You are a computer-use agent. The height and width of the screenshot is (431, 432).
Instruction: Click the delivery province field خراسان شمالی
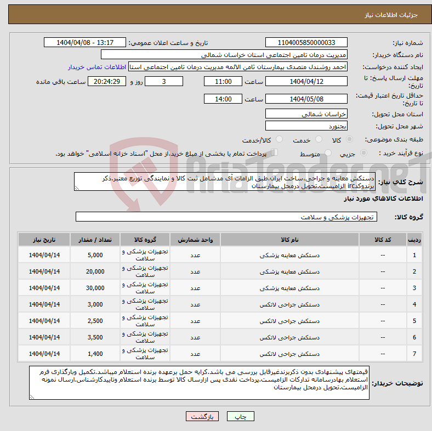306,114
